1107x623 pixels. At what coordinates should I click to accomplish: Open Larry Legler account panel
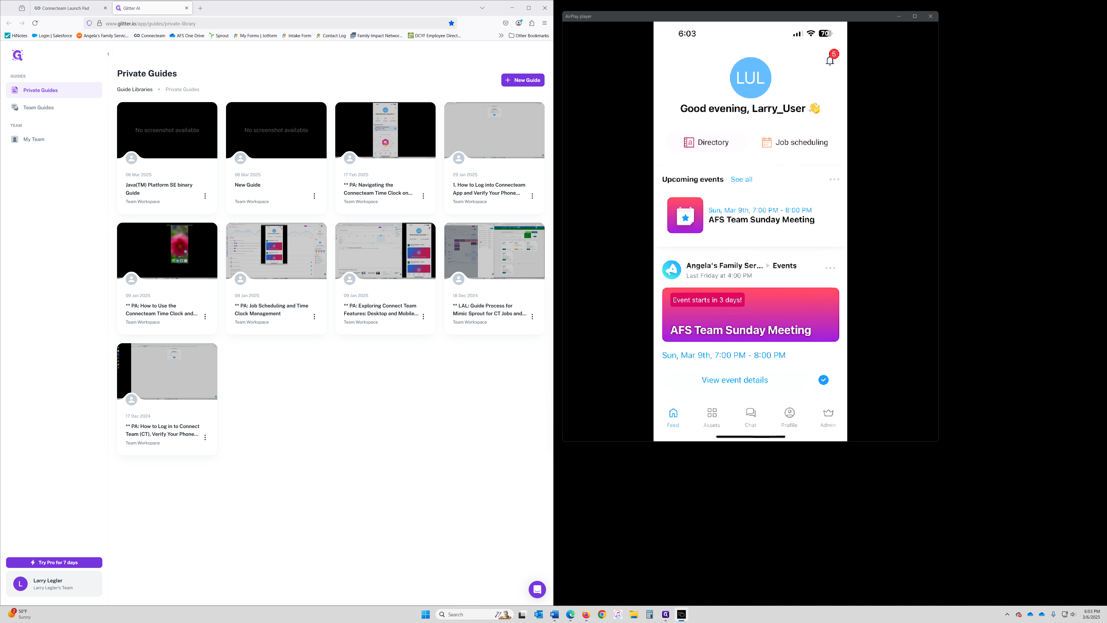(x=54, y=584)
